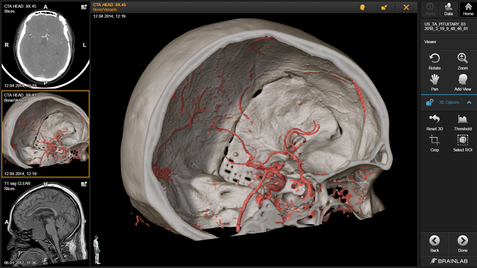The image size is (477, 268).
Task: Click the patient orientation figure
Action: click(x=97, y=250)
